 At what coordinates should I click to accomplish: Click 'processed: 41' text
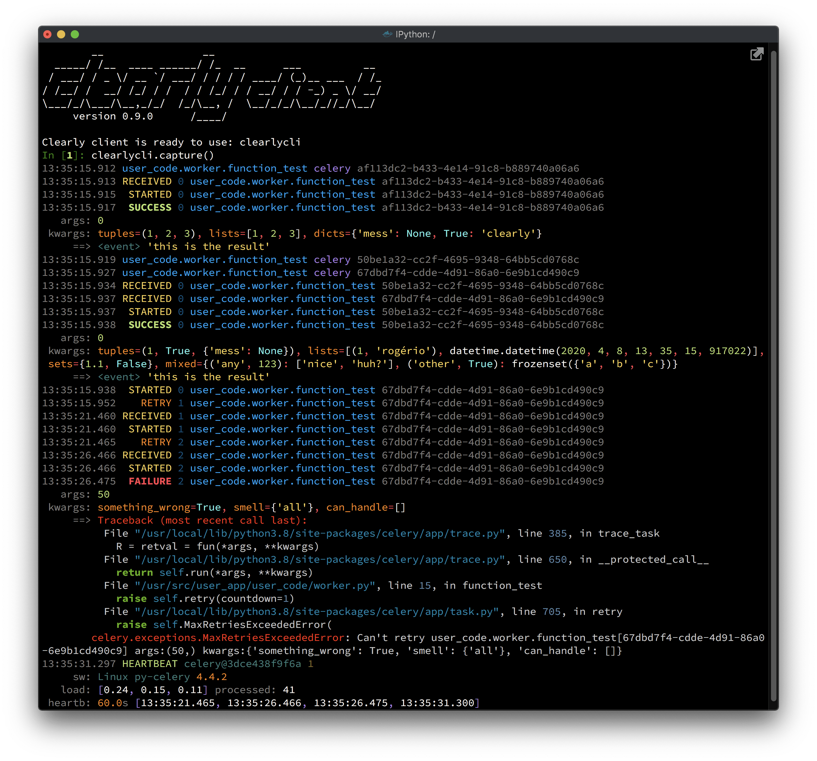point(255,690)
